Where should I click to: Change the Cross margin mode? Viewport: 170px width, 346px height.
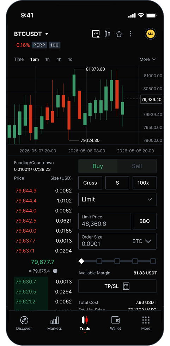pyautogui.click(x=90, y=183)
